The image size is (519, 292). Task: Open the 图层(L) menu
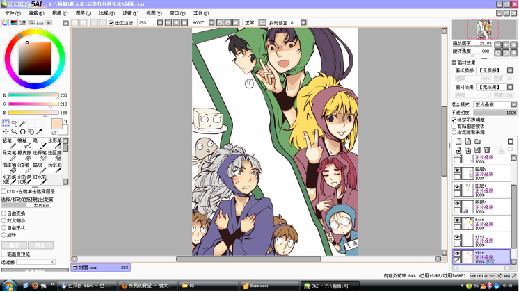coord(83,13)
